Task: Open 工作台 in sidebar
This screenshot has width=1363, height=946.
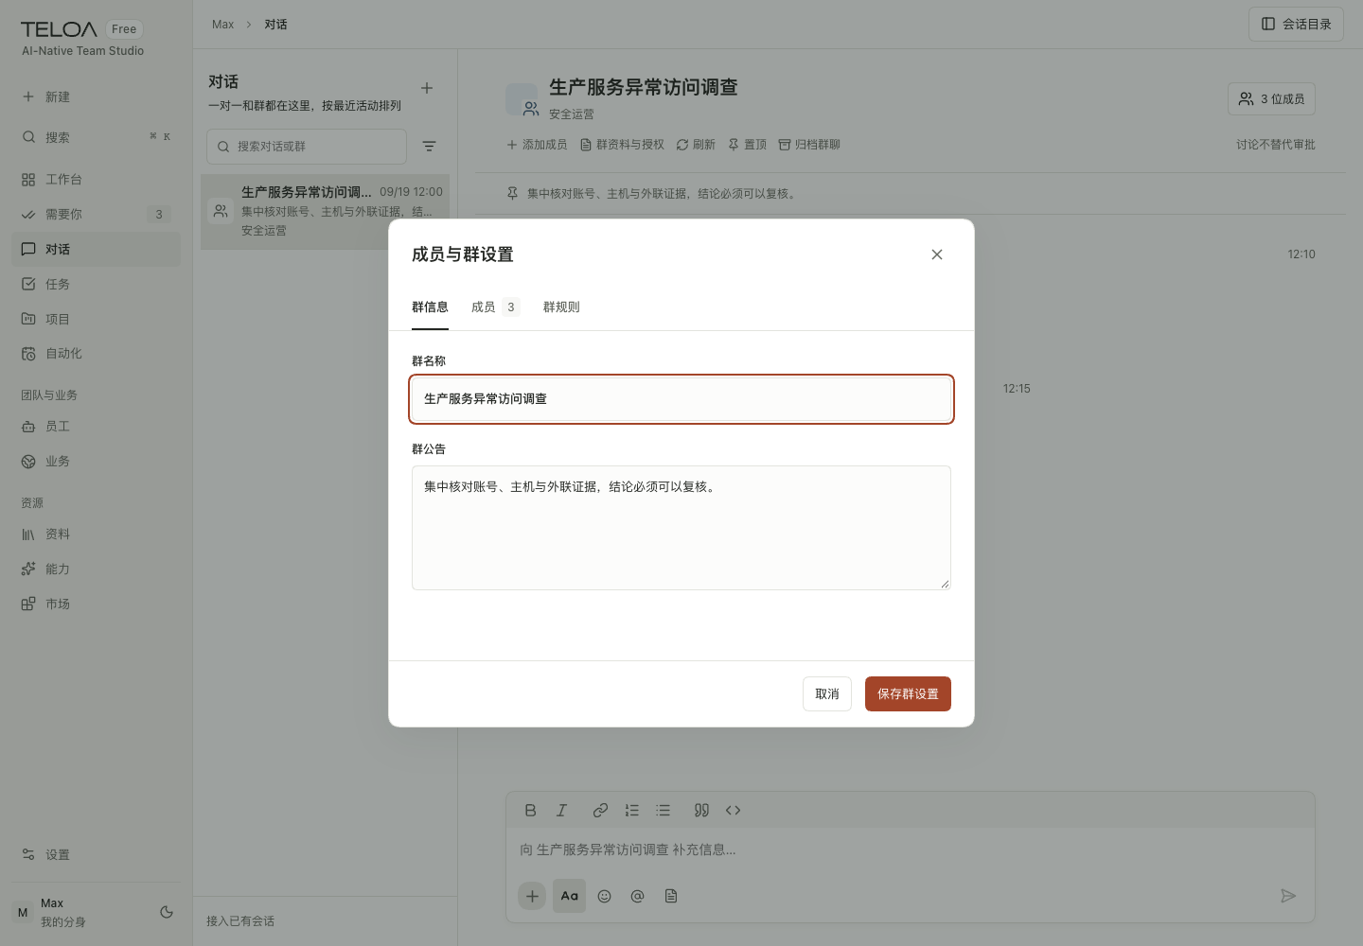Action: tap(96, 179)
